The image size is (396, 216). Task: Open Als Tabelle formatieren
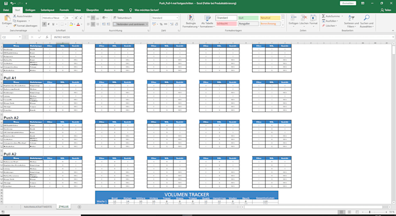pos(207,21)
